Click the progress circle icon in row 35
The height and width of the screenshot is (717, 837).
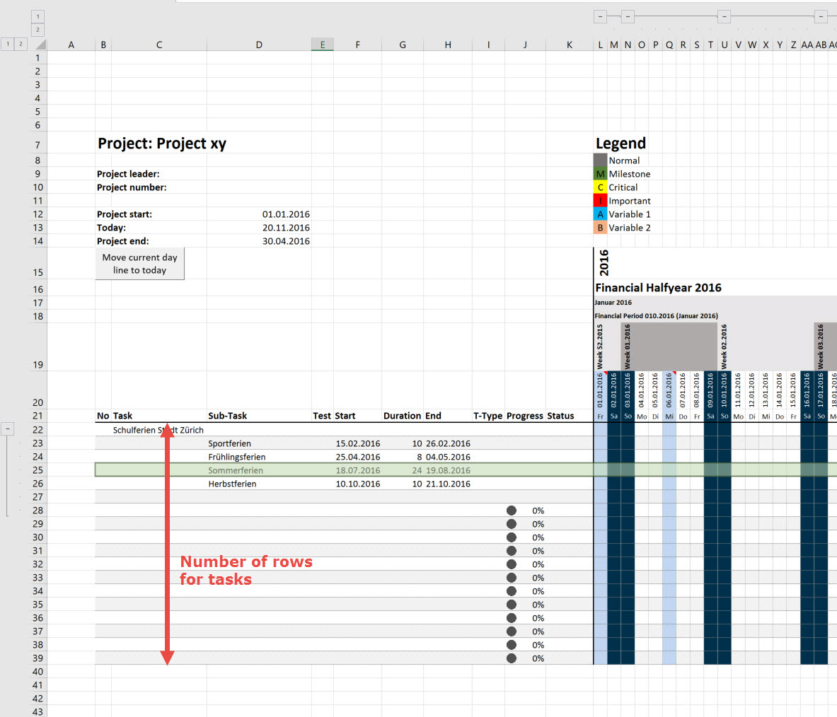[512, 605]
